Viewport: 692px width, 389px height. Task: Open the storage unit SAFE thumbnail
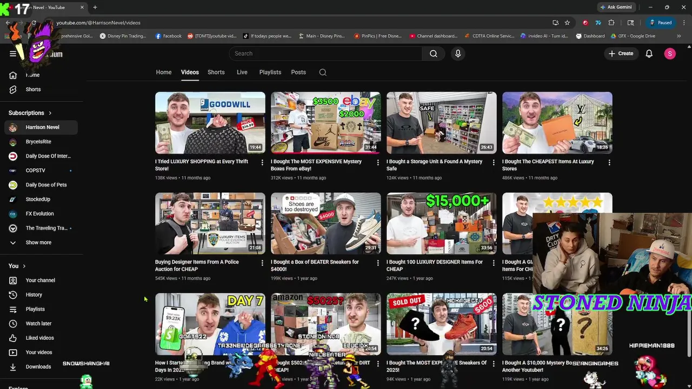point(442,123)
